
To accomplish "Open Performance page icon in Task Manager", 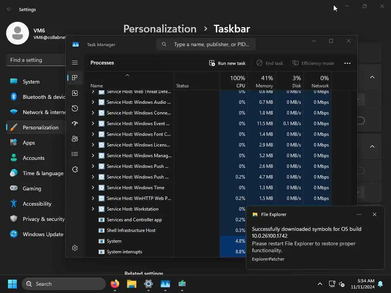I will tap(75, 93).
